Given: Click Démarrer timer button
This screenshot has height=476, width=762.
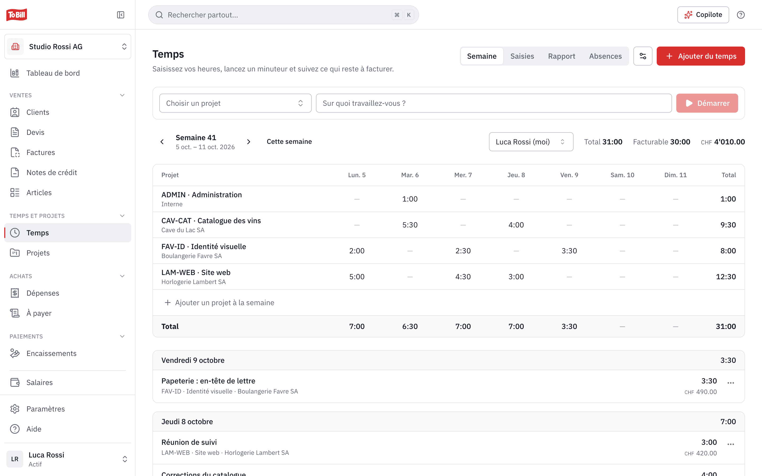Looking at the screenshot, I should click(707, 103).
